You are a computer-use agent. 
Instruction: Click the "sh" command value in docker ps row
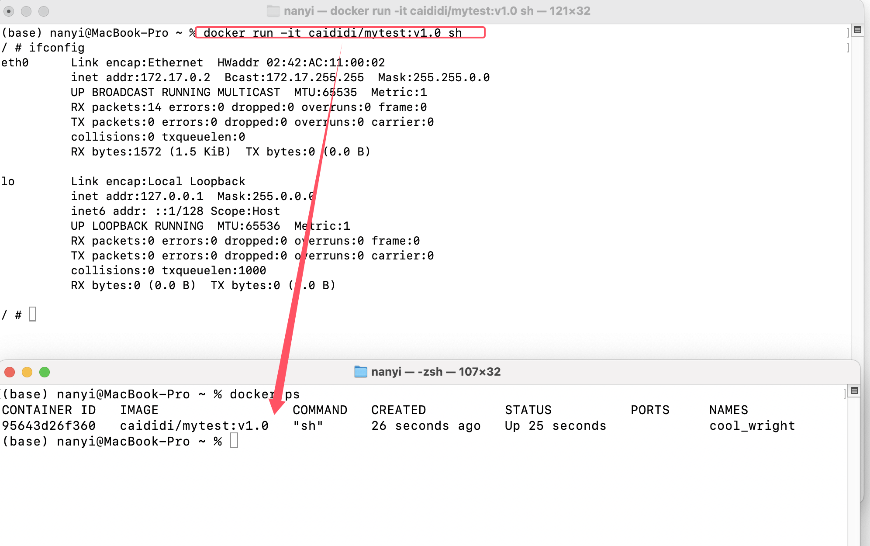(308, 425)
